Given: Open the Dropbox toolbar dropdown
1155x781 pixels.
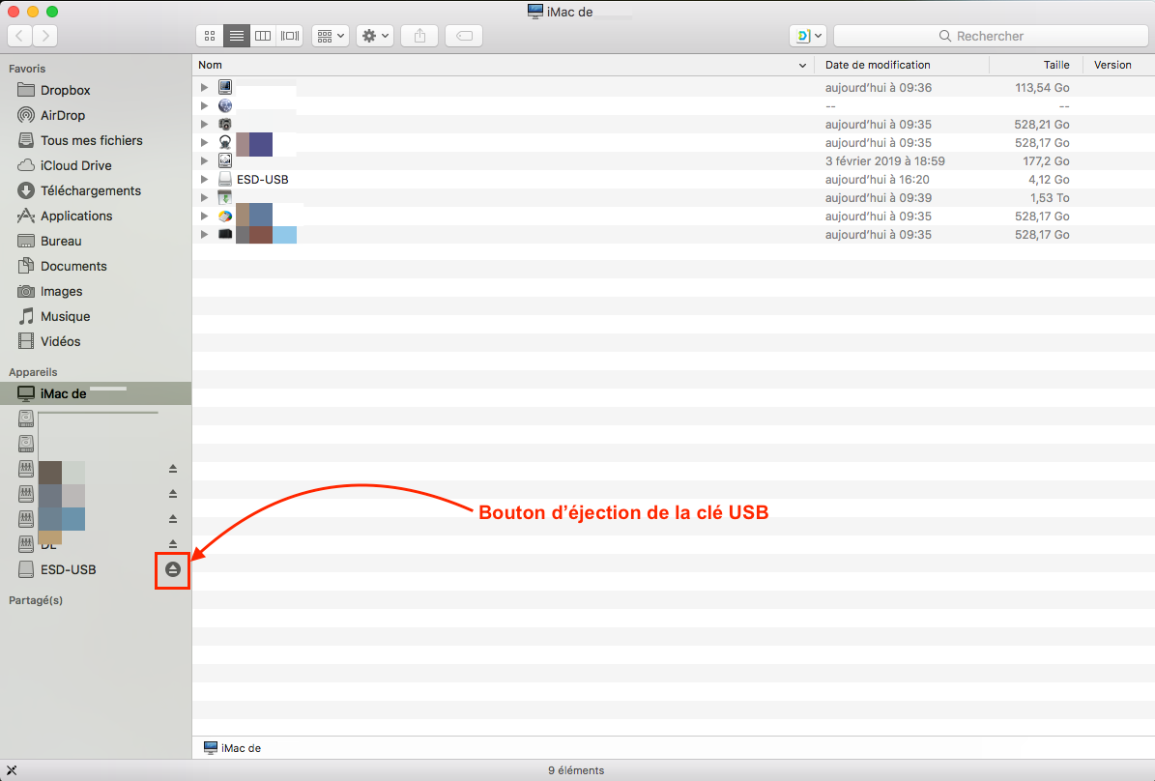Looking at the screenshot, I should [808, 36].
